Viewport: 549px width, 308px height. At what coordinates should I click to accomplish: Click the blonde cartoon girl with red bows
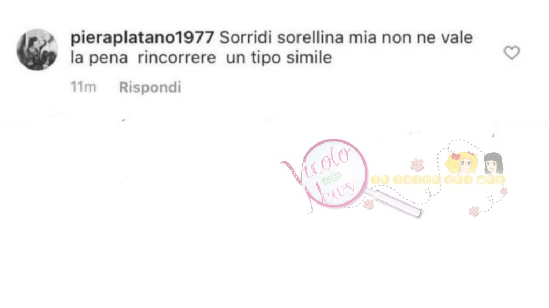click(x=463, y=163)
